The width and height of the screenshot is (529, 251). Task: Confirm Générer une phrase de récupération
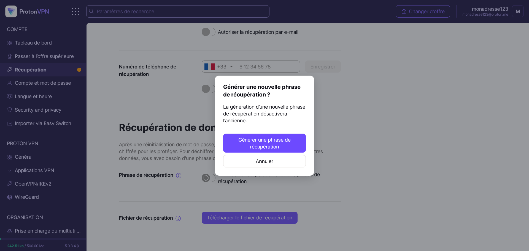[x=264, y=143]
